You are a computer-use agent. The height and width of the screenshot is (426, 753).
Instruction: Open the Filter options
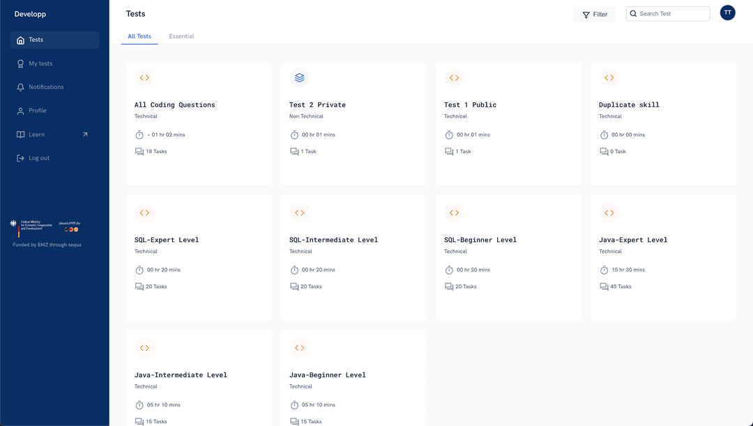(595, 14)
